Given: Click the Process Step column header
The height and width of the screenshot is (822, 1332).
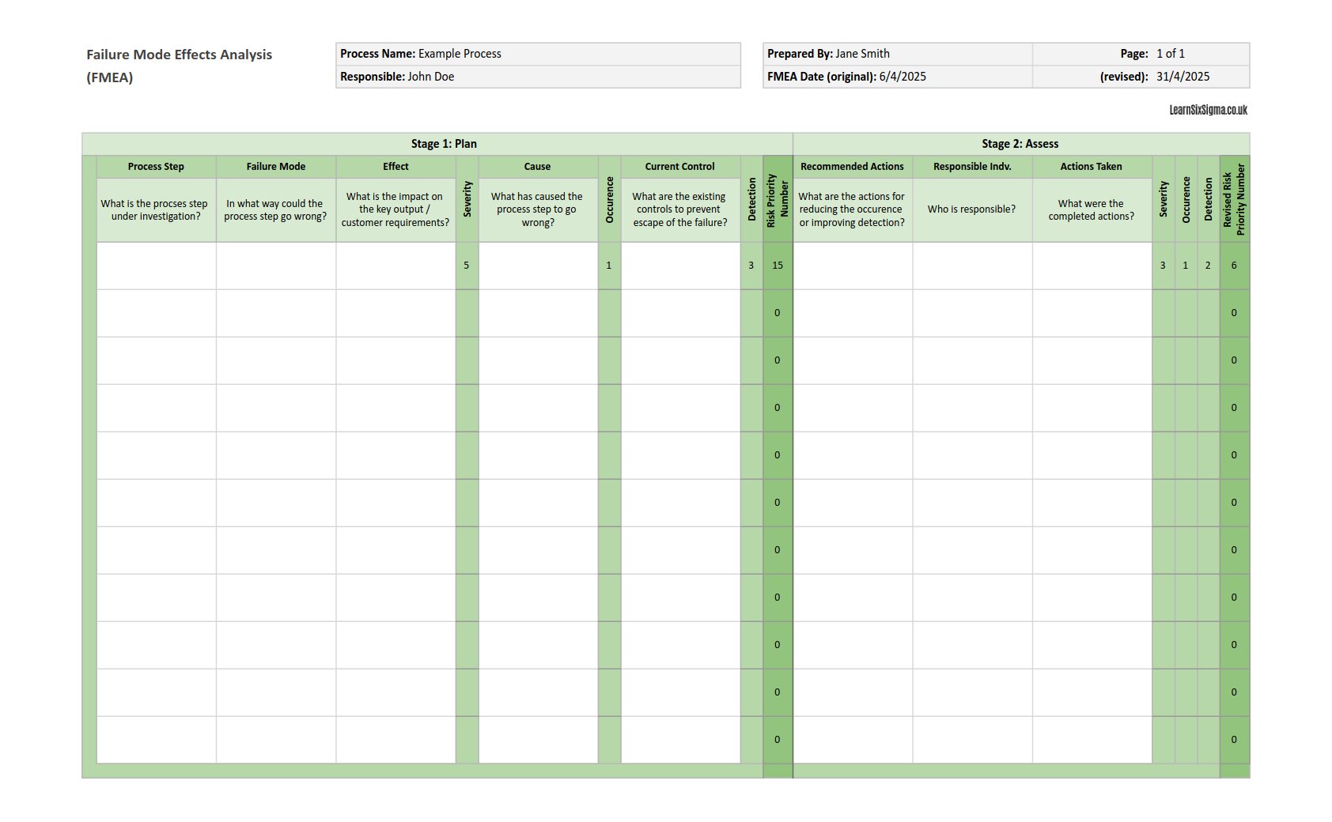Looking at the screenshot, I should (156, 167).
